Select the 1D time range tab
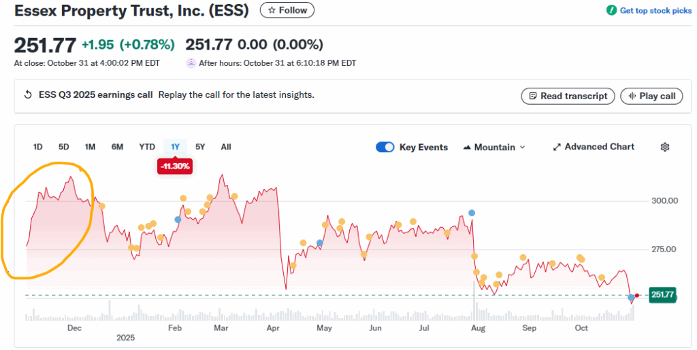 tap(38, 147)
